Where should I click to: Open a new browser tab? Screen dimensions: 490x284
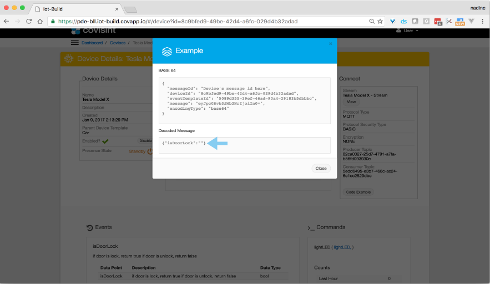tap(130, 9)
